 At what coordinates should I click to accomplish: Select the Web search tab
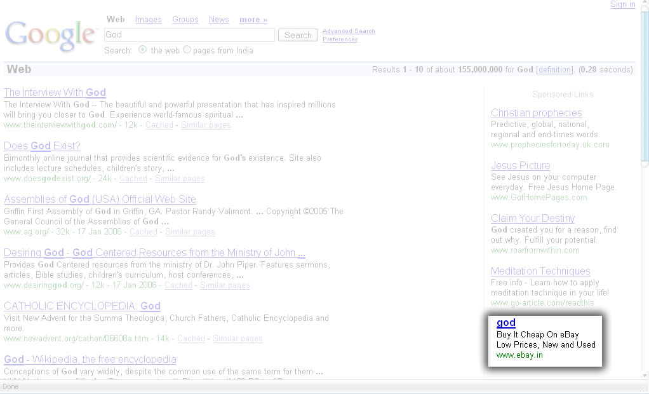coord(116,19)
